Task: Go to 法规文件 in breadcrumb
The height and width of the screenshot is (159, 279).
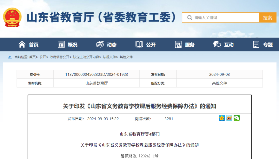Action: click(109, 57)
